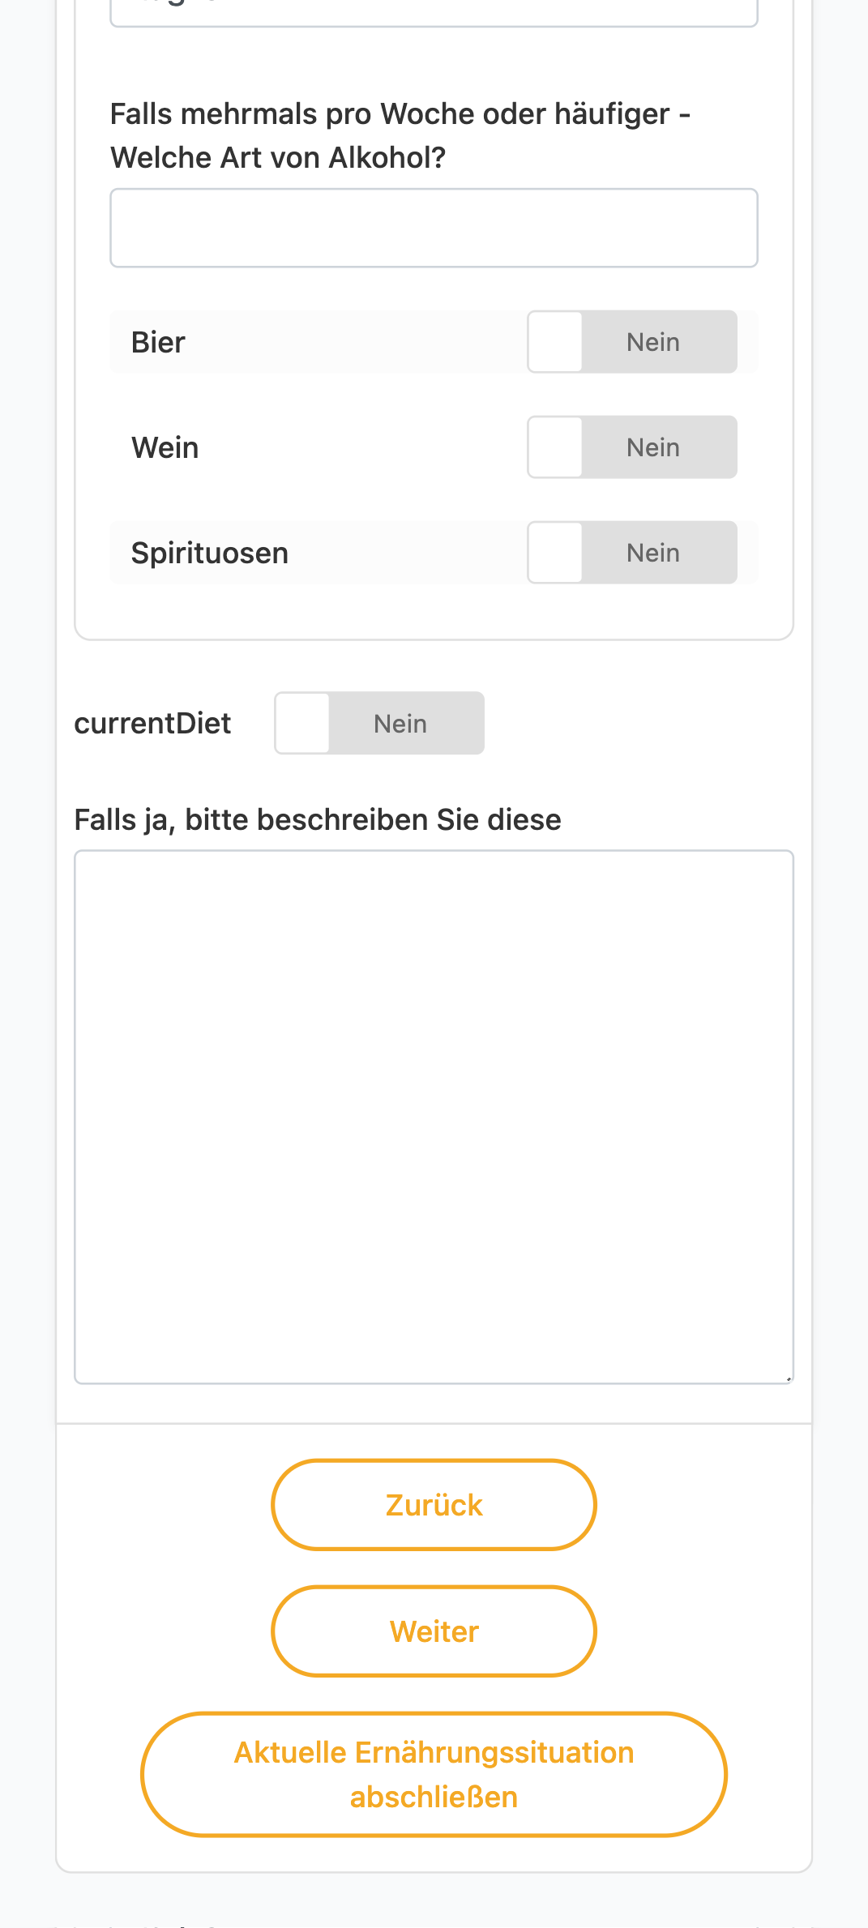Click the 'Falls mehrmals pro Woche' question label
Viewport: 868px width, 1928px height.
click(400, 135)
